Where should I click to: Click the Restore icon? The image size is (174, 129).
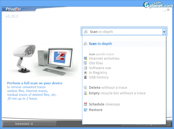pos(85,110)
